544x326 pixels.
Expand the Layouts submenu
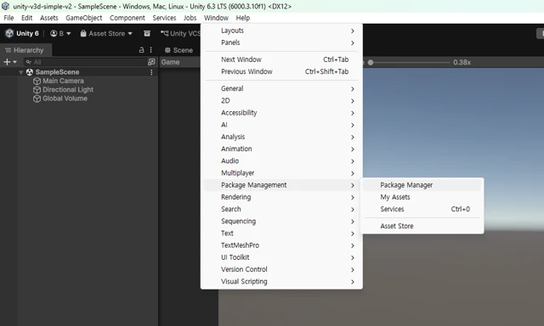tap(281, 31)
